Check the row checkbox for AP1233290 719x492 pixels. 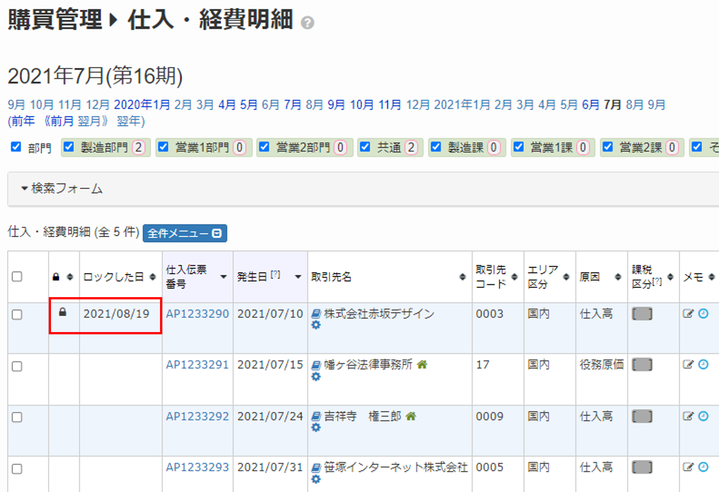[17, 314]
